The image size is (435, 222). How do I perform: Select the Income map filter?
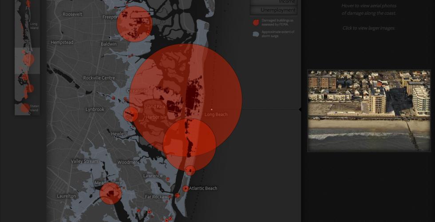273,2
